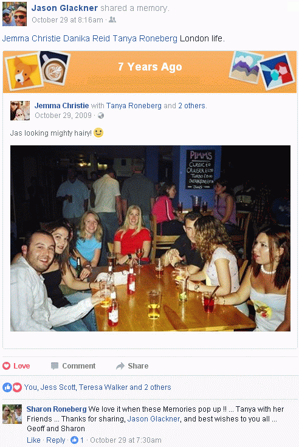The image size is (299, 447).
Task: Open the thumbs-up reaction icon in summary
Action: 7,387
